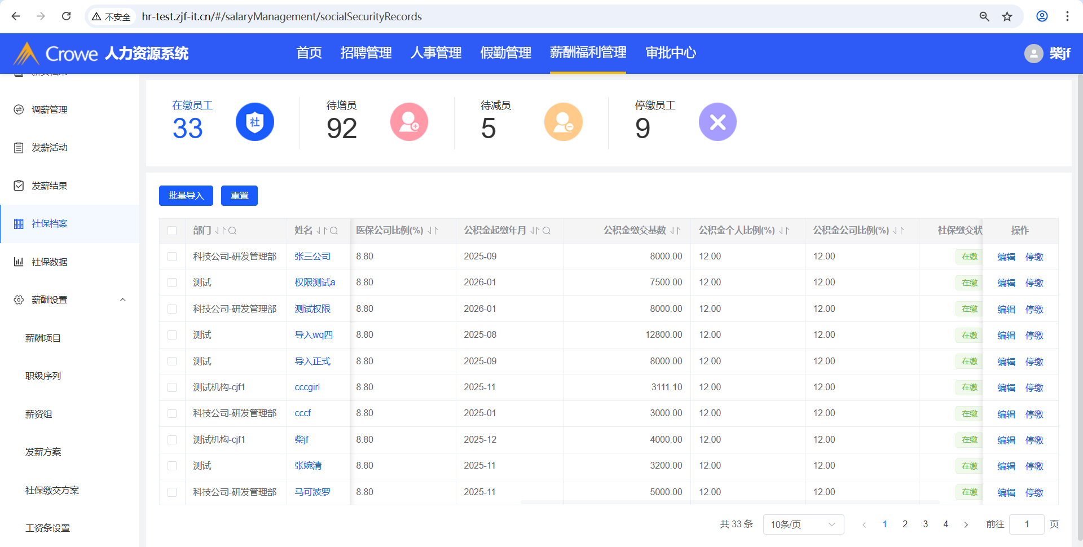Click the search icon in 姓名 column header
Image resolution: width=1083 pixels, height=547 pixels.
tap(334, 231)
